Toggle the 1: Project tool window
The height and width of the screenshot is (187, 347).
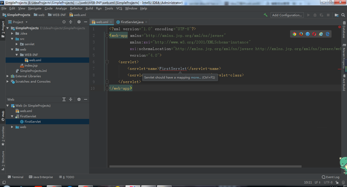3,29
